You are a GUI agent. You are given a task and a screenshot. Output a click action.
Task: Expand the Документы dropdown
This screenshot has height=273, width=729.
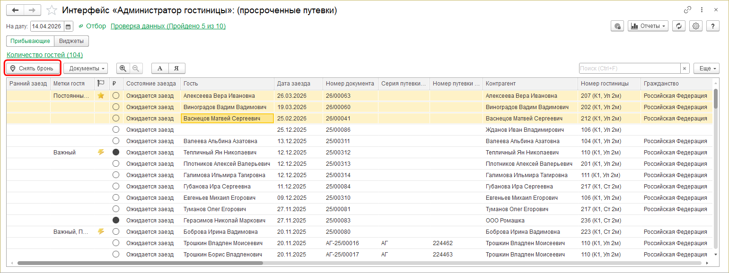click(x=86, y=68)
